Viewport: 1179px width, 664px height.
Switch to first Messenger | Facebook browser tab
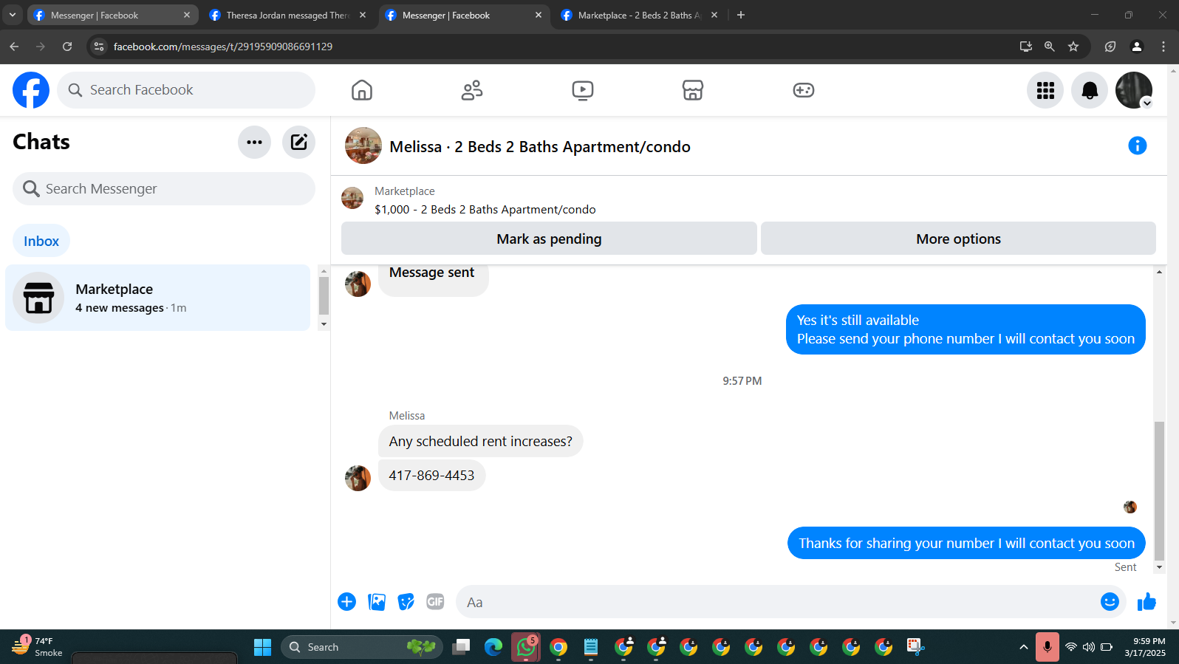point(112,15)
